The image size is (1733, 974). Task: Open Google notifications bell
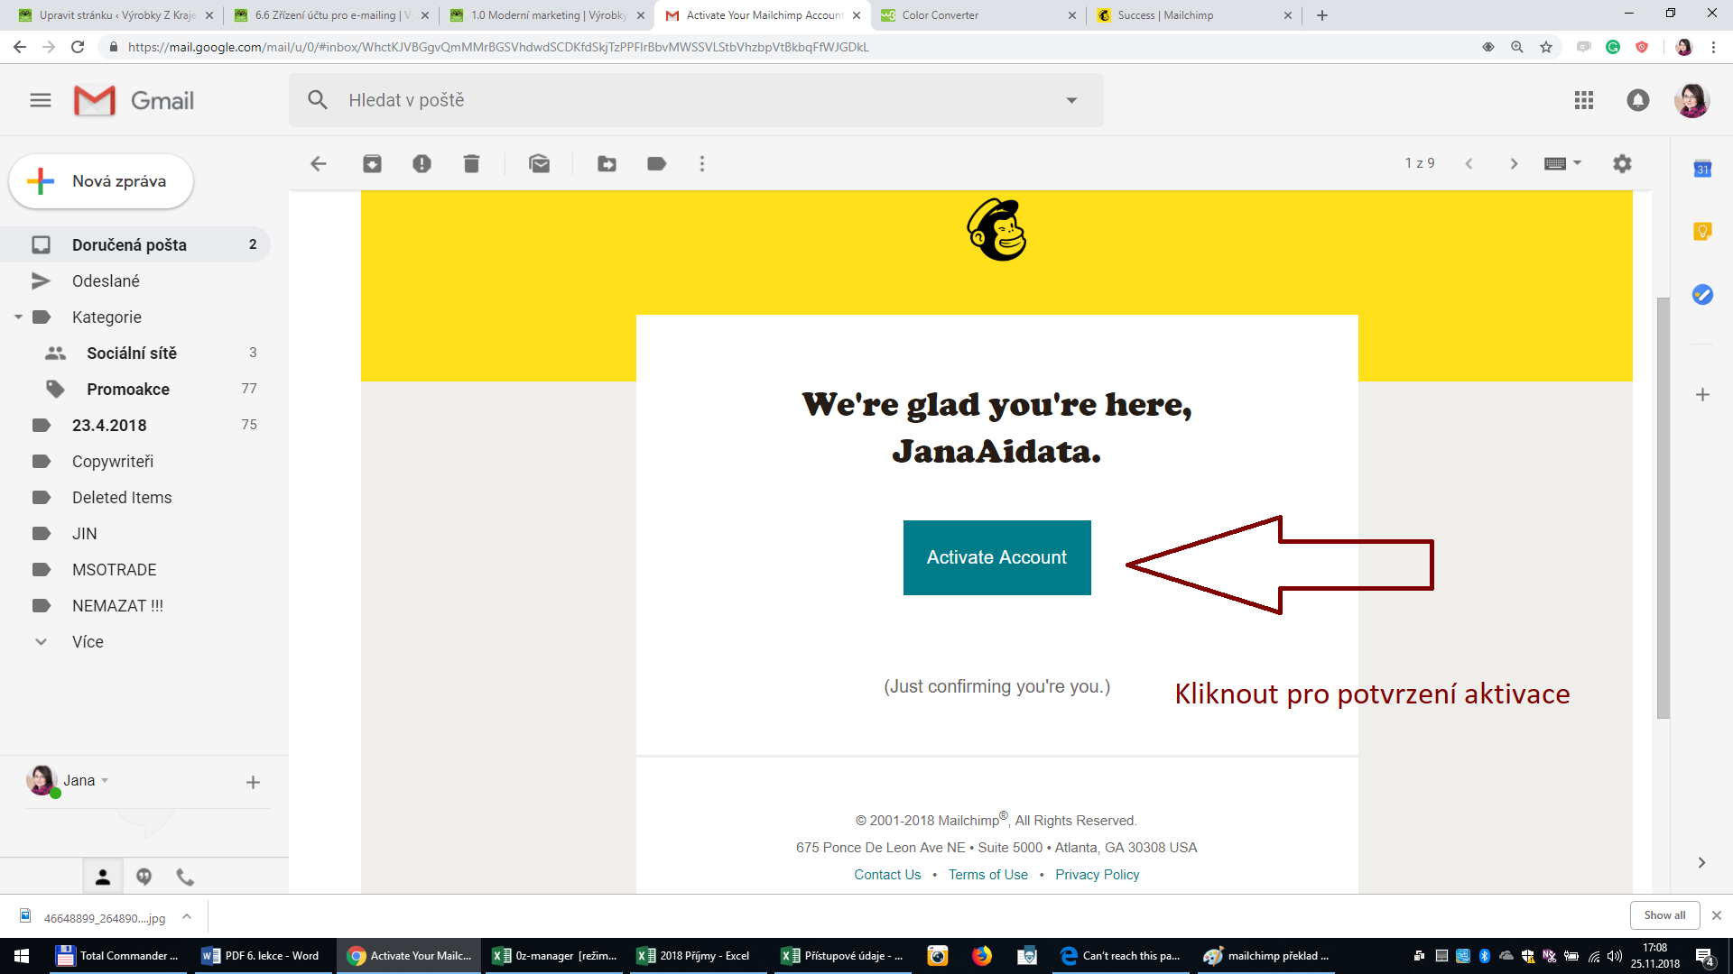(x=1638, y=100)
